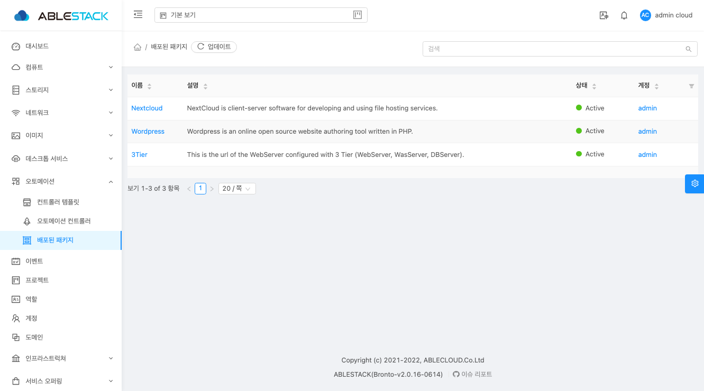Focus the 검색 search field
The width and height of the screenshot is (704, 391).
pyautogui.click(x=560, y=49)
